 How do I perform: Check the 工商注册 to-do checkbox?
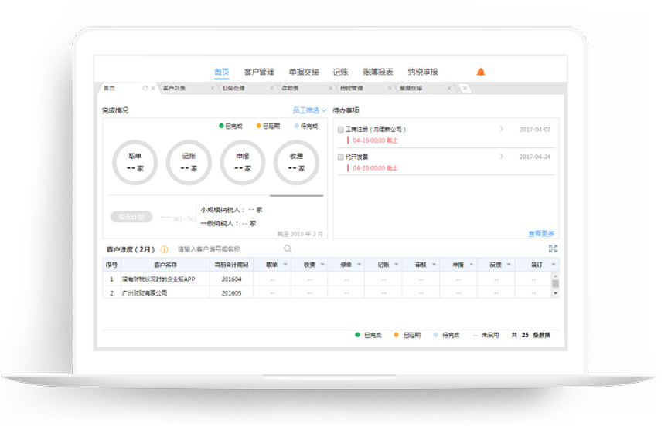[x=341, y=130]
